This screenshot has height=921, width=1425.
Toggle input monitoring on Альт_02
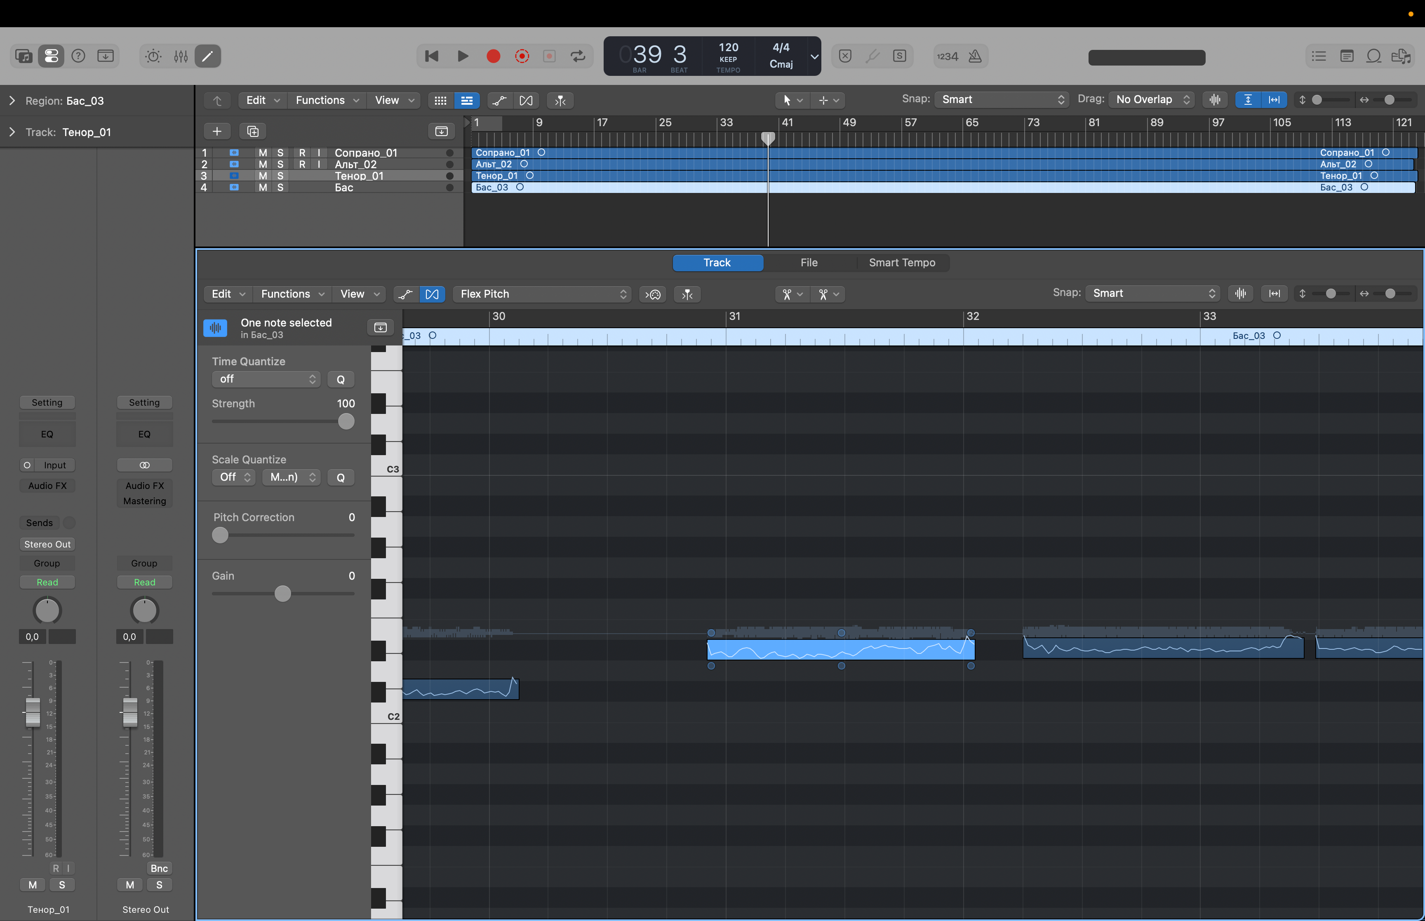pyautogui.click(x=319, y=164)
